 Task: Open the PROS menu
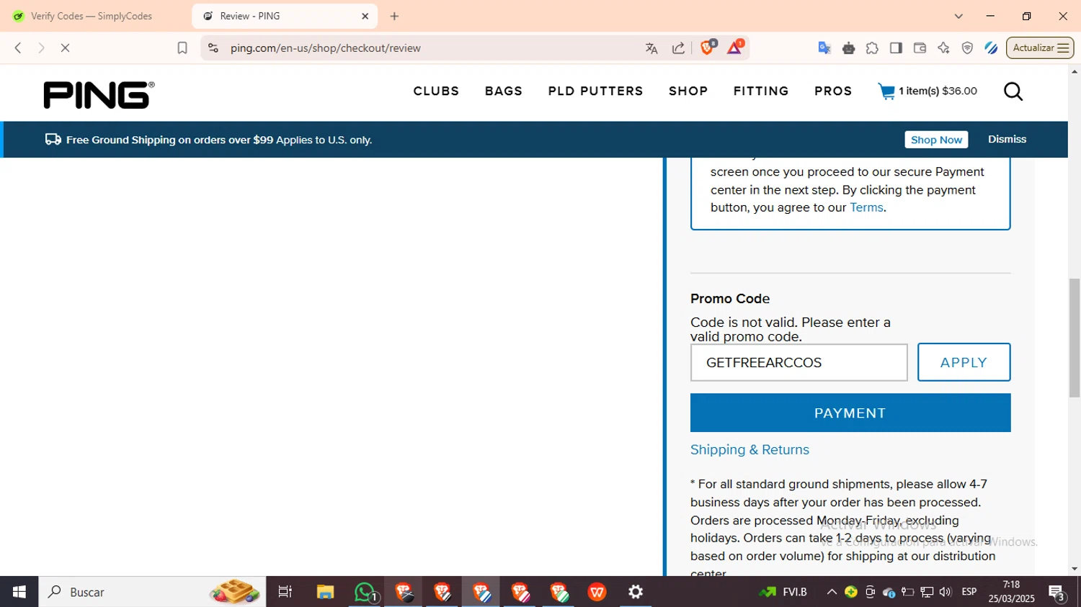point(833,91)
